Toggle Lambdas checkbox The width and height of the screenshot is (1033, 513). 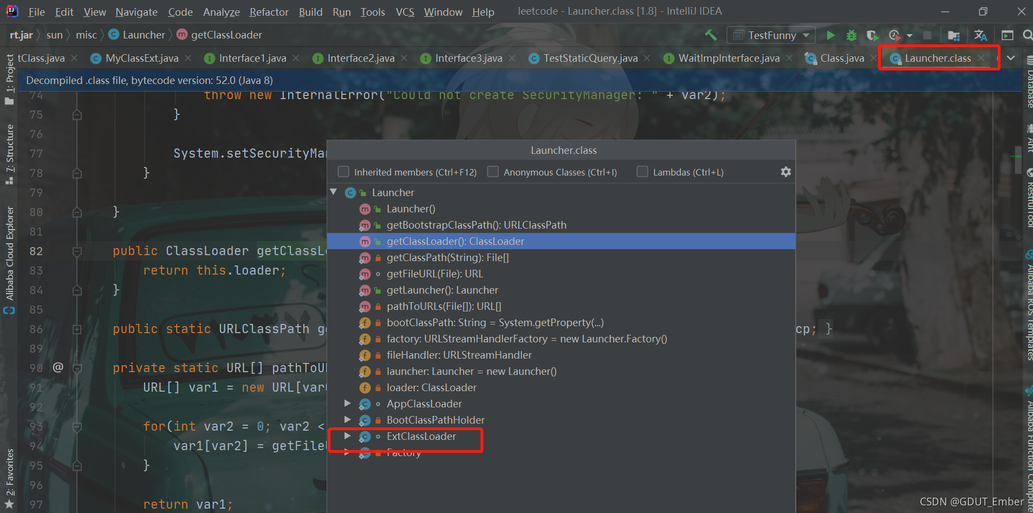click(642, 172)
